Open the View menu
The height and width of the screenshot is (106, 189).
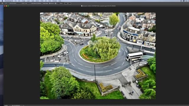click(x=50, y=1)
